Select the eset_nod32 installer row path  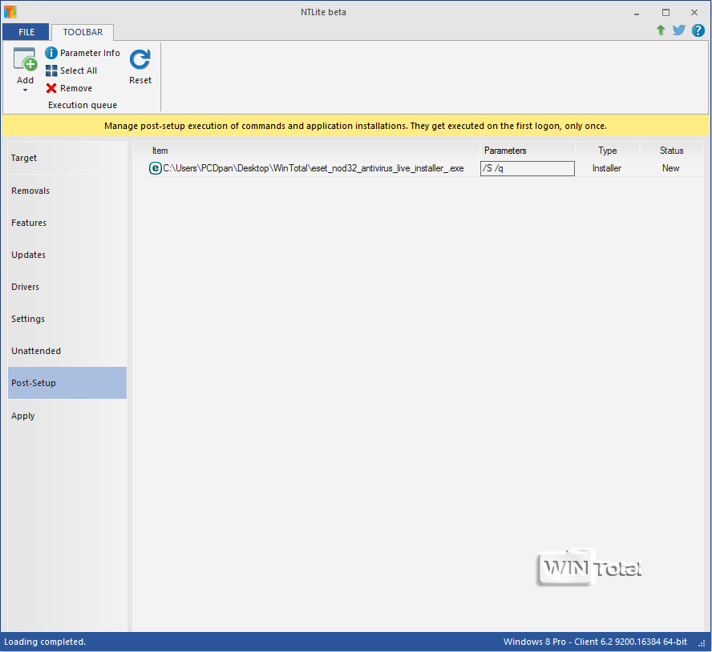tap(314, 168)
